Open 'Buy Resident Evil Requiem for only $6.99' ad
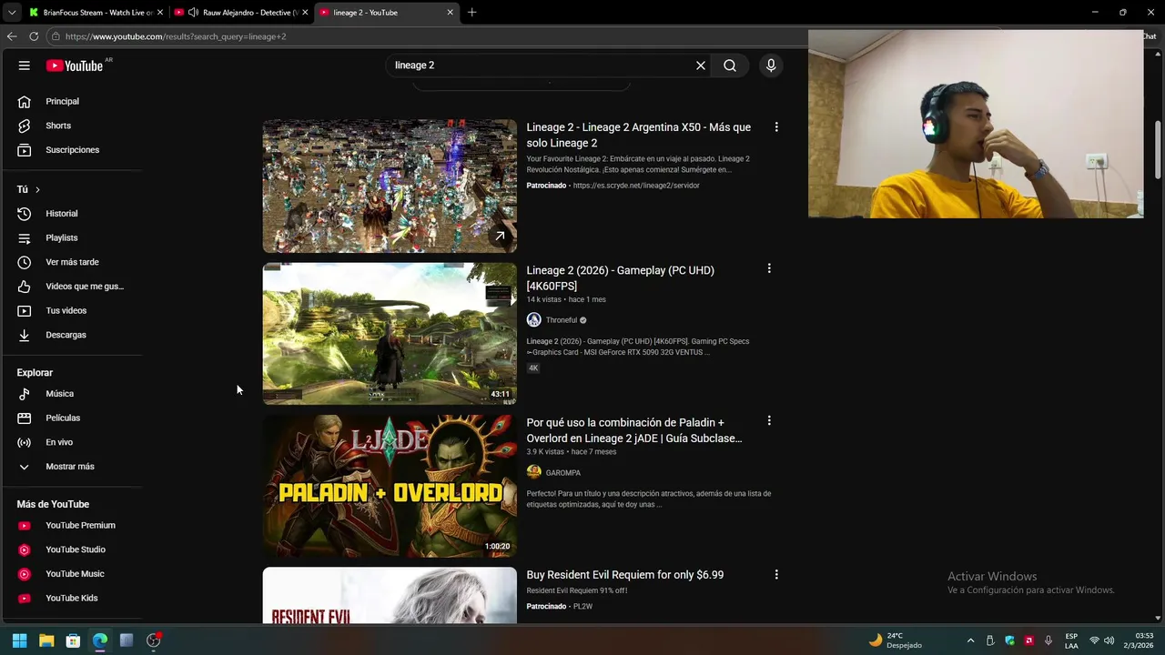Screen dimensions: 1165x655 coord(625,575)
